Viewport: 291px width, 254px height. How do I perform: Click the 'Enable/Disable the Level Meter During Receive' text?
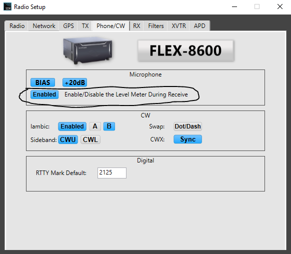pos(126,94)
